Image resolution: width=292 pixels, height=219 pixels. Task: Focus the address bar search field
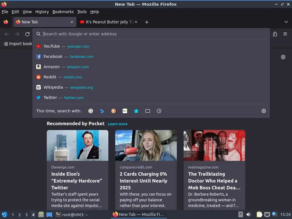coord(151,34)
